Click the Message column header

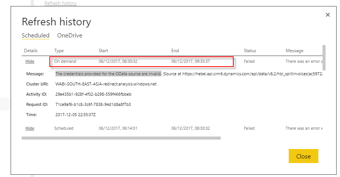tap(294, 51)
